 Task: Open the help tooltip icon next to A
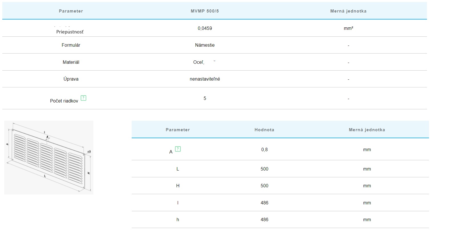click(x=178, y=149)
